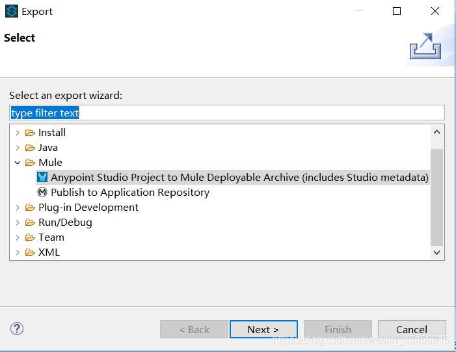Expand the Team category
The width and height of the screenshot is (456, 352).
coord(18,237)
